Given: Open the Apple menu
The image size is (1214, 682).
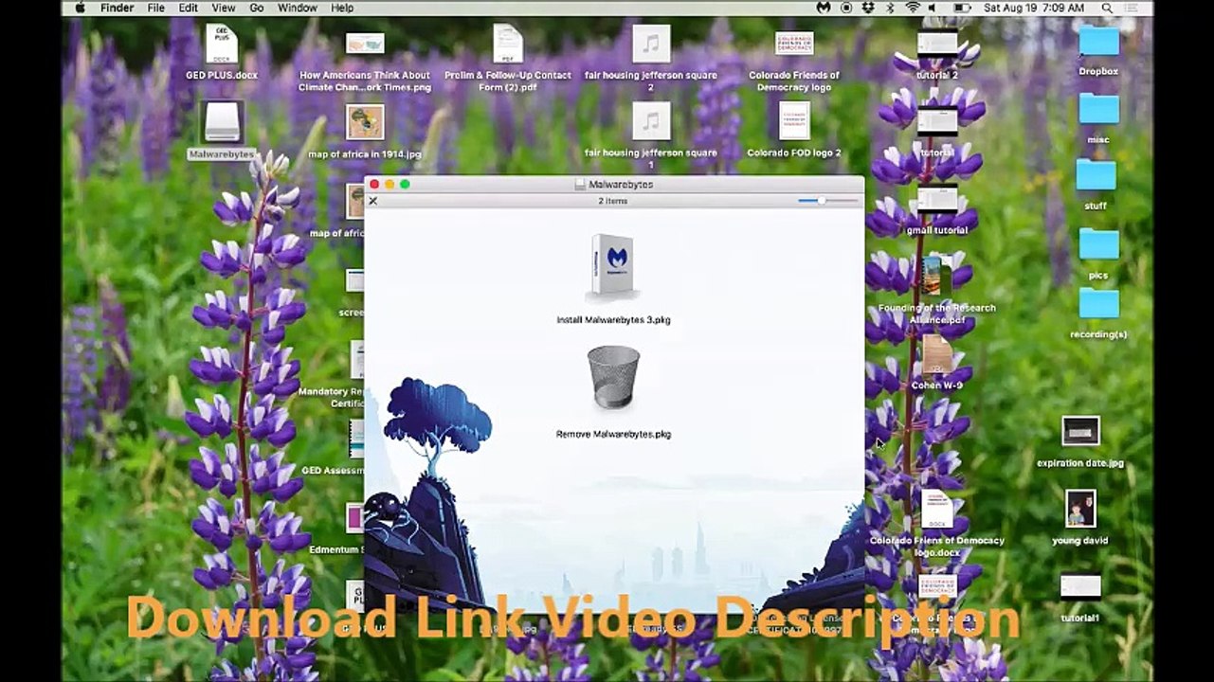Looking at the screenshot, I should tap(80, 8).
